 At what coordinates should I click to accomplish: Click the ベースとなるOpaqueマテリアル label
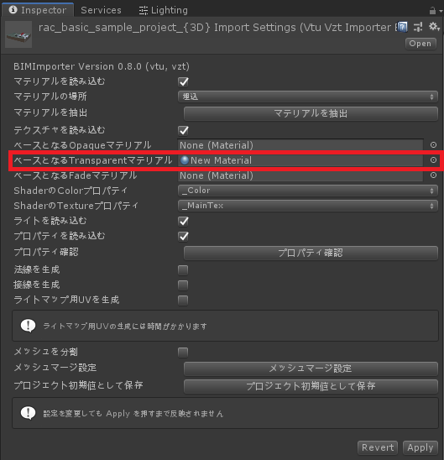(82, 145)
